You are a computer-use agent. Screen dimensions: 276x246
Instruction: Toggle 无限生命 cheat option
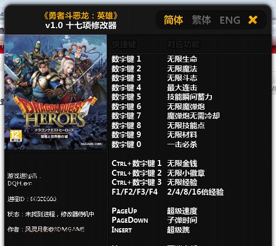[182, 59]
